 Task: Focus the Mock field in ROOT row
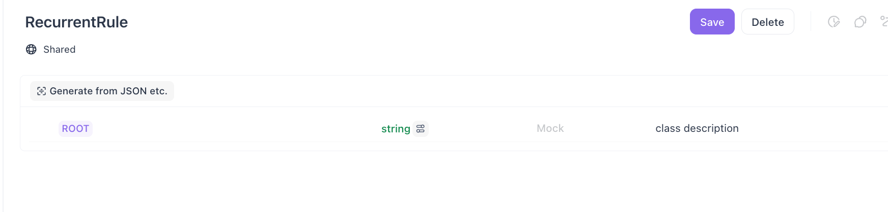550,128
